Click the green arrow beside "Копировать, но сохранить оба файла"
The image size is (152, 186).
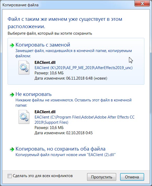pyautogui.click(x=12, y=149)
